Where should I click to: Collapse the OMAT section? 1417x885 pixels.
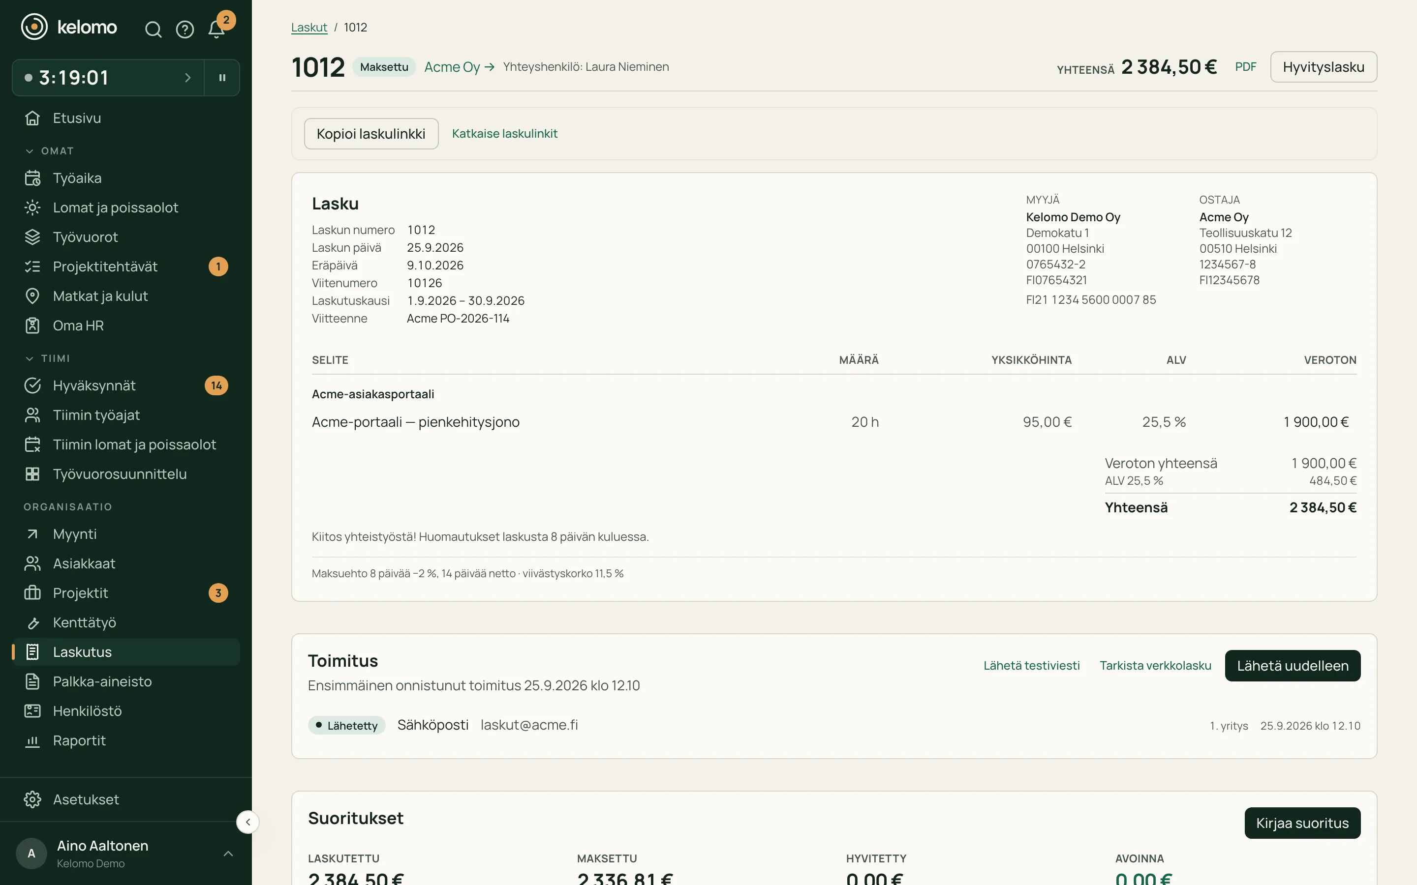point(49,151)
